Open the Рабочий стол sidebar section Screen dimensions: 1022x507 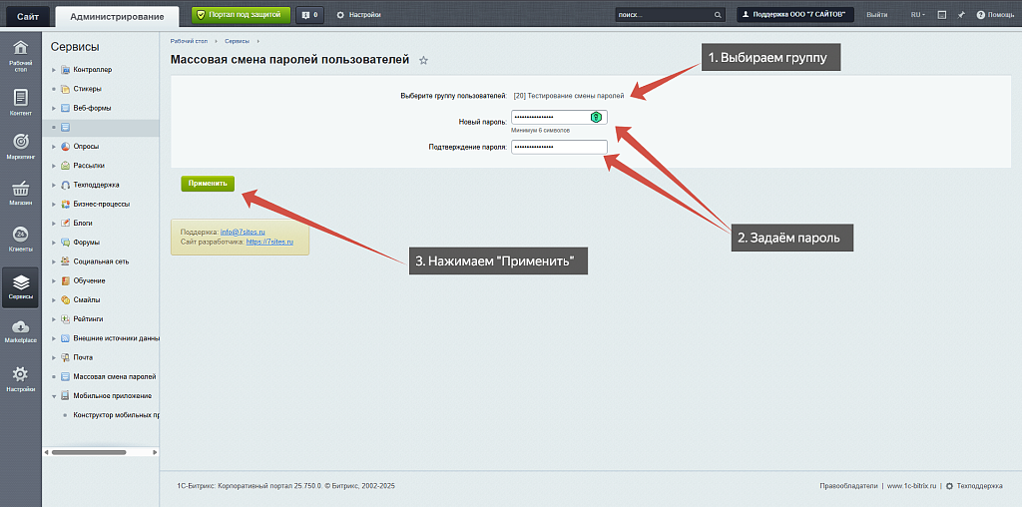coord(20,56)
